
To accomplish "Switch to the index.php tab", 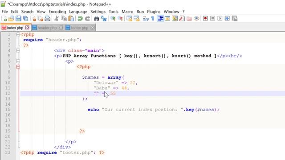I will 15,28.
